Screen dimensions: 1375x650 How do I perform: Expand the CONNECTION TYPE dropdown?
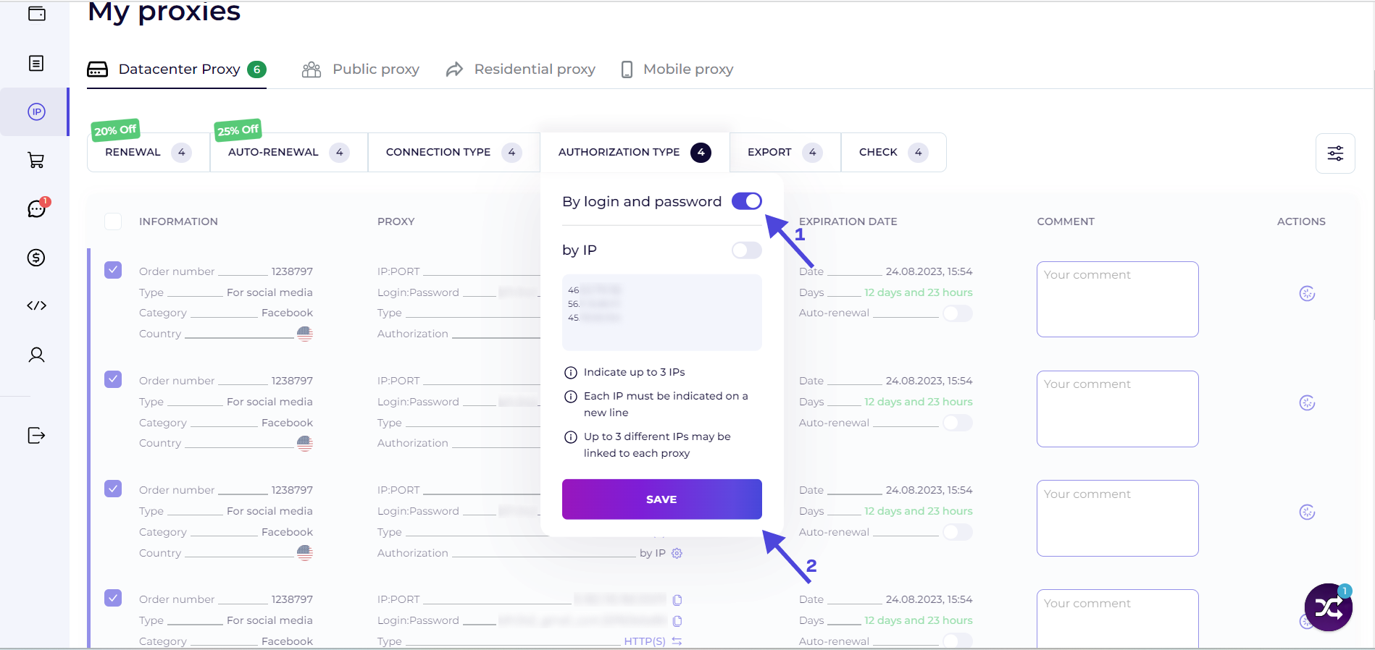454,153
